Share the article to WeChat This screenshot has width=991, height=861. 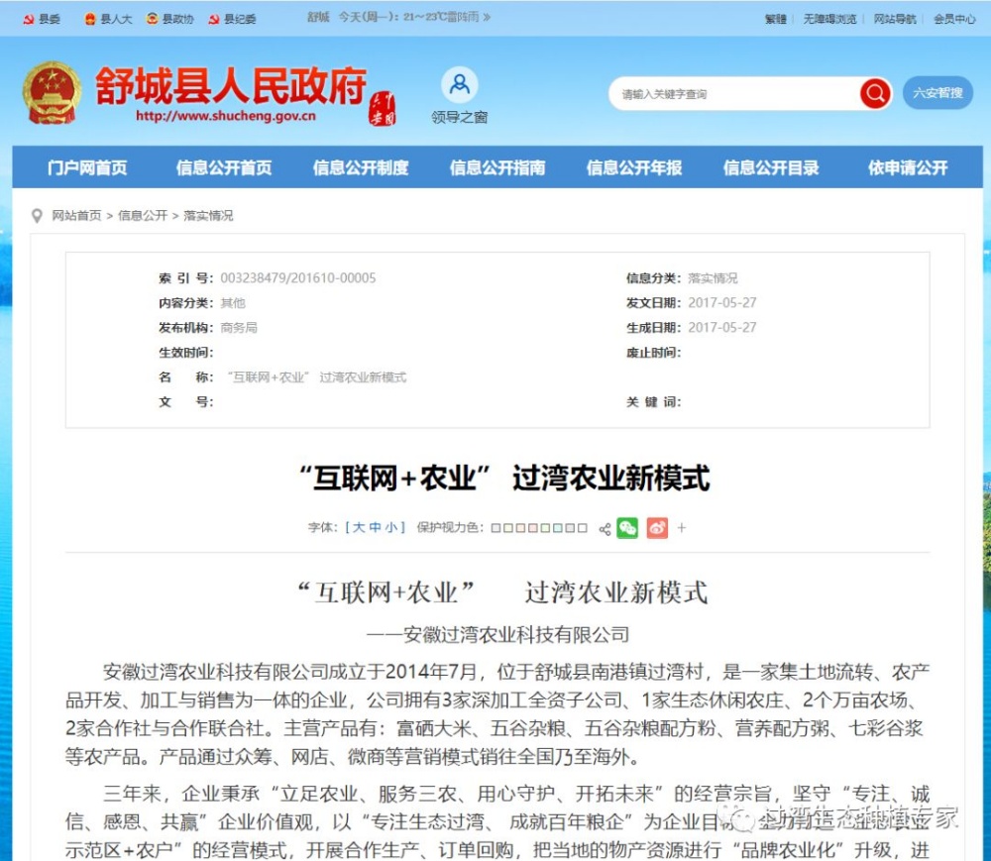click(x=626, y=527)
